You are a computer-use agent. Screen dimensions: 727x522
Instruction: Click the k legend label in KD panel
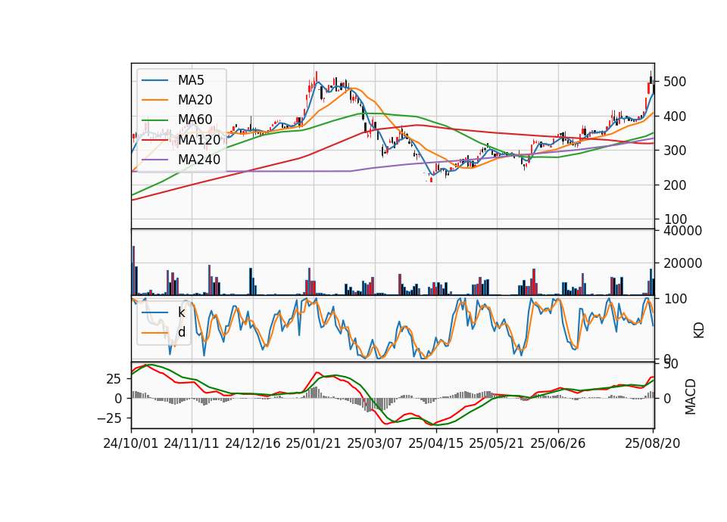click(x=181, y=312)
